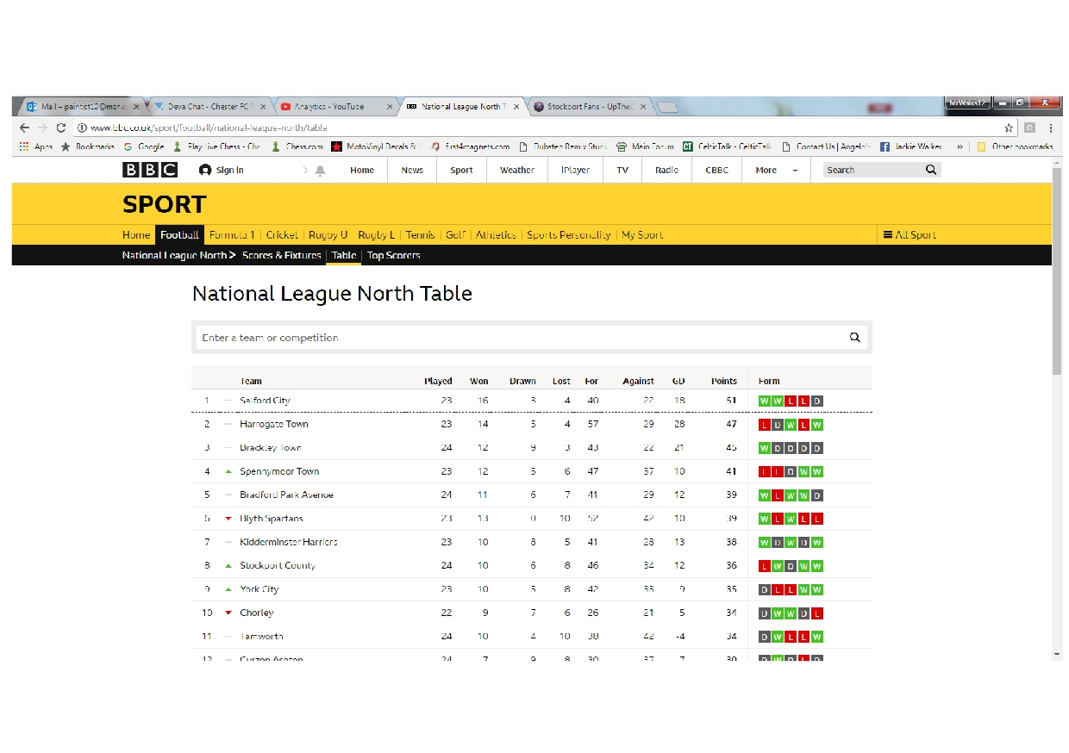Click the Salford City team link
Image resolution: width=1069 pixels, height=753 pixels.
coord(265,400)
